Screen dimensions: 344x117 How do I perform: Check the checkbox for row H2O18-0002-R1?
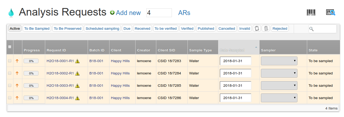(x=10, y=73)
